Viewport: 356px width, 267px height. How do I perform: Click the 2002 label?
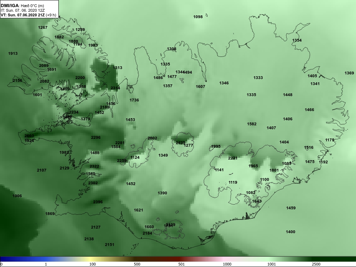(x=152, y=138)
